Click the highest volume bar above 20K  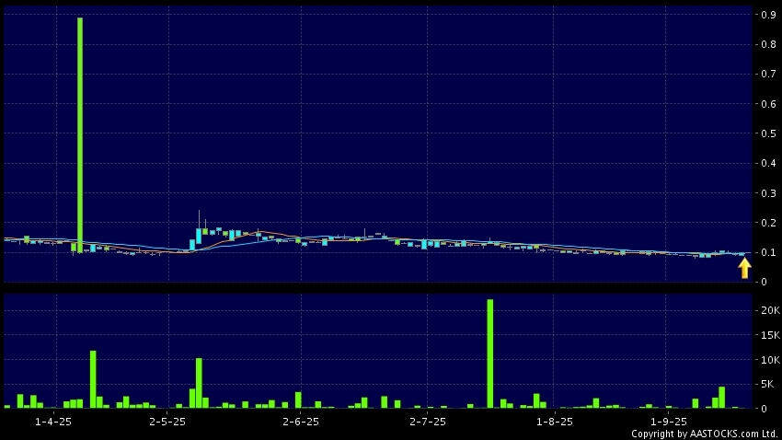click(x=490, y=353)
